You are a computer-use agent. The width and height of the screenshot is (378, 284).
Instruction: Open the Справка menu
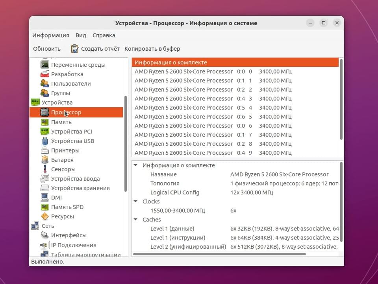pyautogui.click(x=104, y=35)
